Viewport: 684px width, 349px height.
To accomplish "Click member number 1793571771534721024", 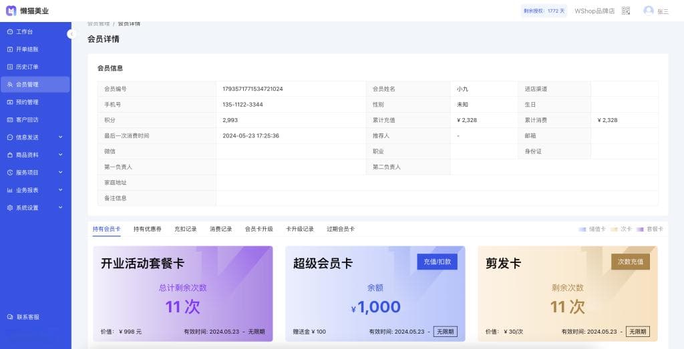I will coord(252,89).
